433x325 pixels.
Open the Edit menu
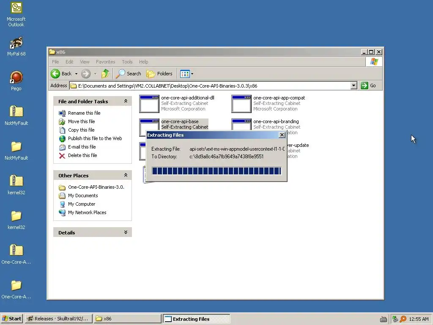[69, 62]
